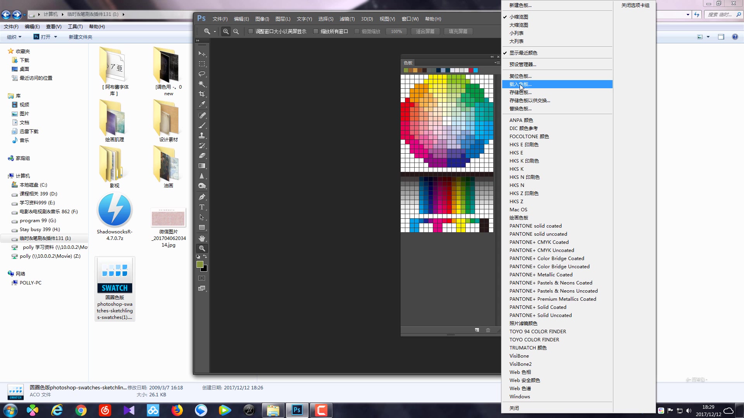This screenshot has height=418, width=744.
Task: Open Firefox from Windows taskbar
Action: coord(177,410)
